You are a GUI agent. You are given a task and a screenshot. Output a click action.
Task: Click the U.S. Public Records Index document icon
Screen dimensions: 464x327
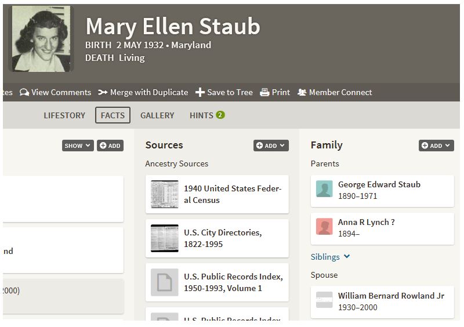164,282
